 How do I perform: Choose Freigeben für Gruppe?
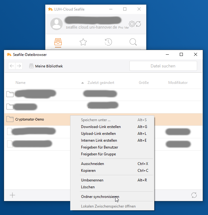[x=112, y=154]
